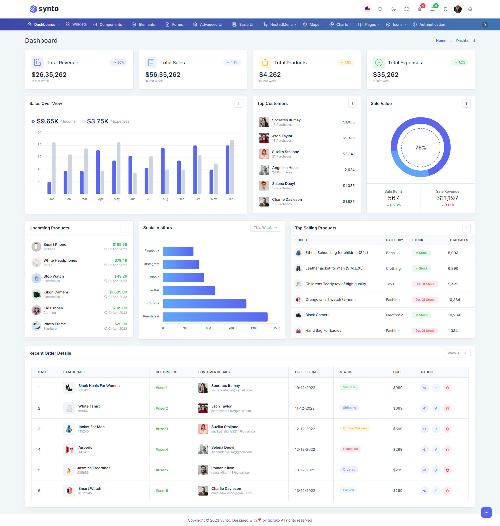Click the bookmark icon in header
This screenshot has width=500, height=526.
pos(445,9)
